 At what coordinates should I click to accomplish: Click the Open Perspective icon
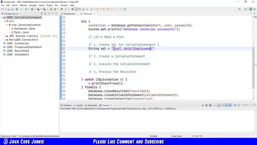coord(245,9)
